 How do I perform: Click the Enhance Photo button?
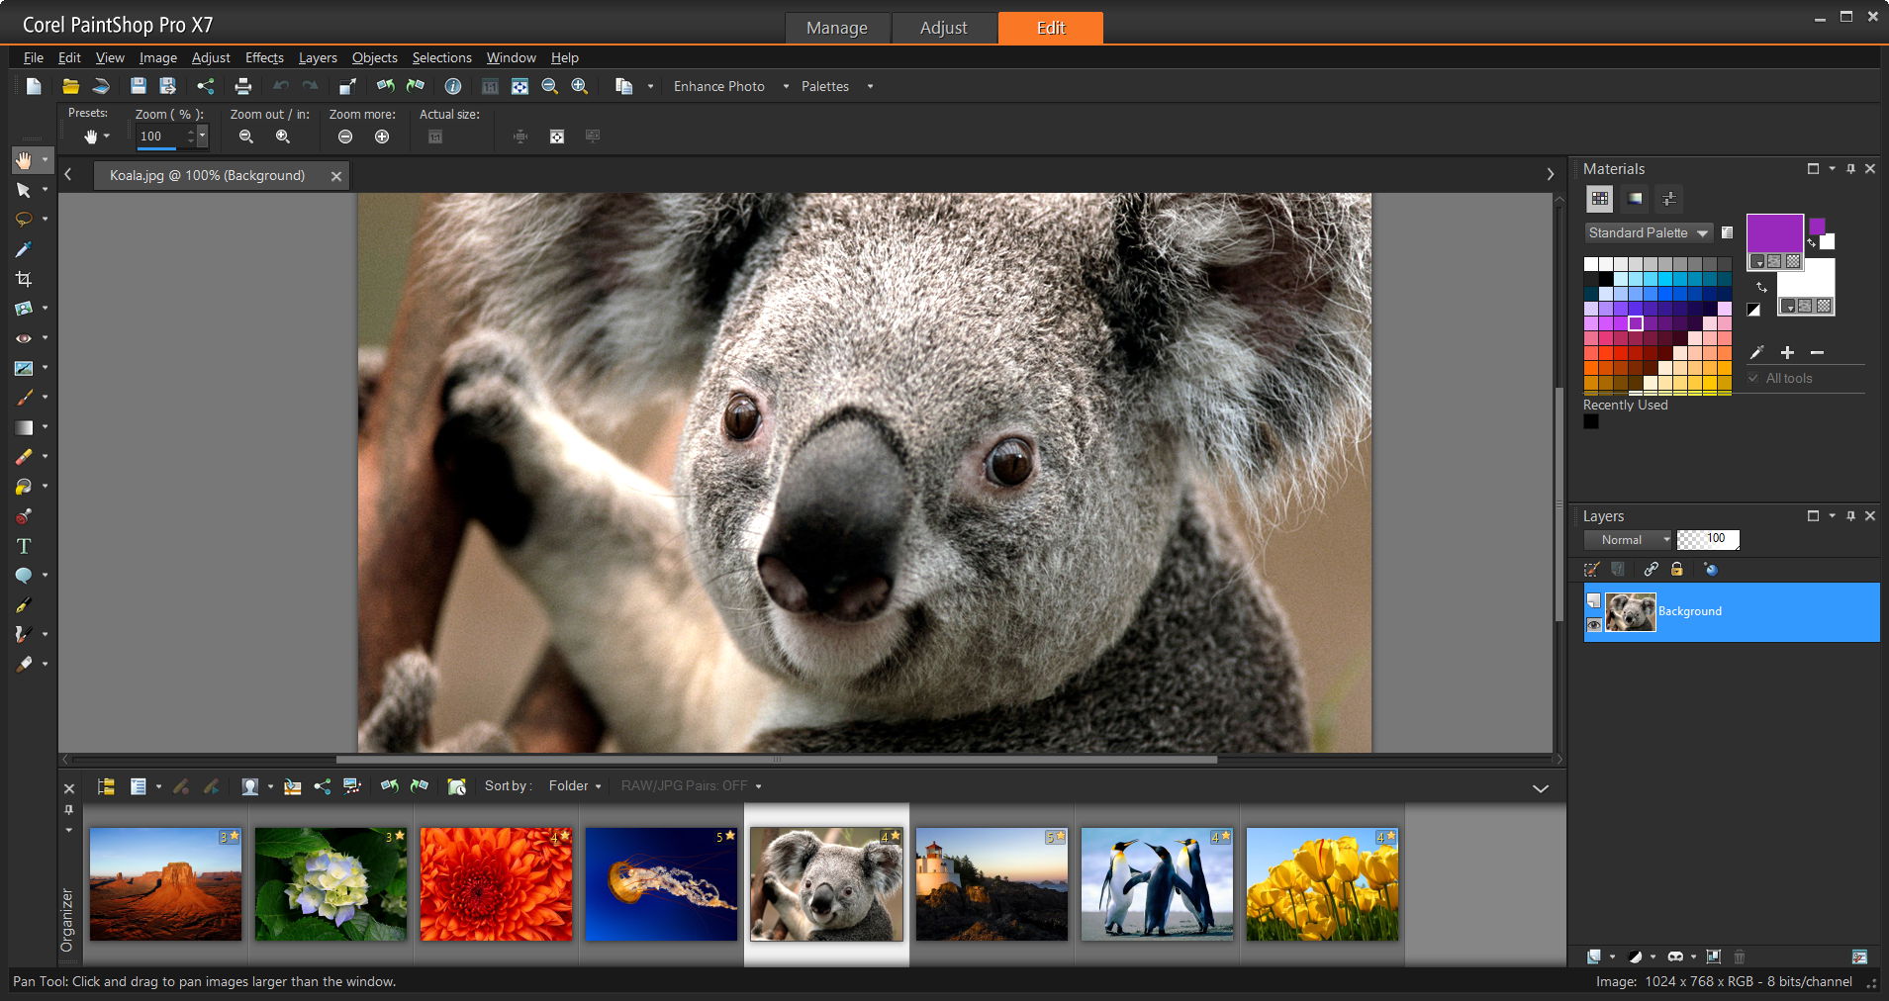pos(718,86)
